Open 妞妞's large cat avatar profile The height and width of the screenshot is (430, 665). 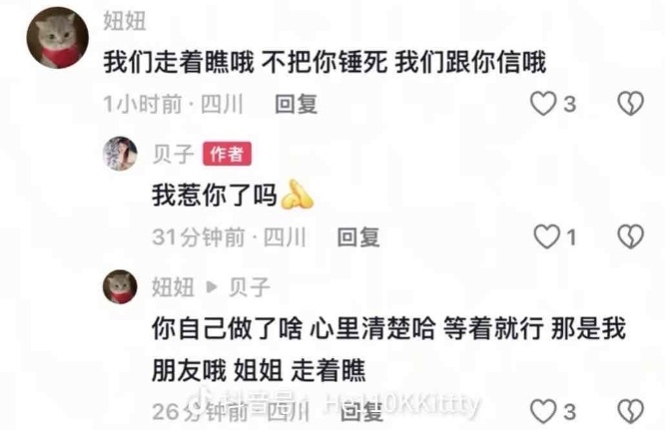(58, 38)
